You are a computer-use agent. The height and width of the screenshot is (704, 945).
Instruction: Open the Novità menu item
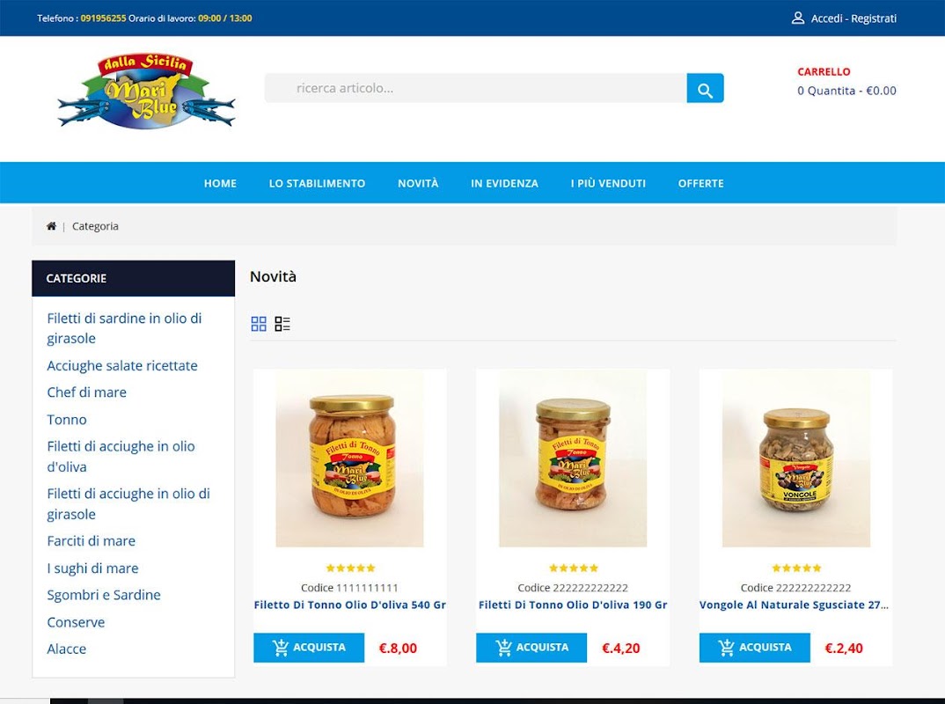[x=418, y=183]
